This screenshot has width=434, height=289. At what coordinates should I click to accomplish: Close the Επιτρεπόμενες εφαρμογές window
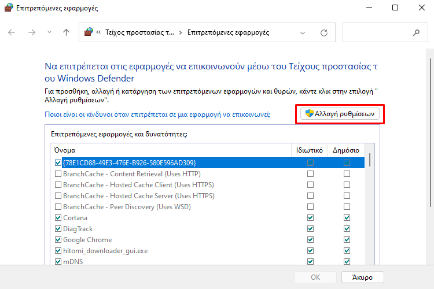(x=421, y=8)
